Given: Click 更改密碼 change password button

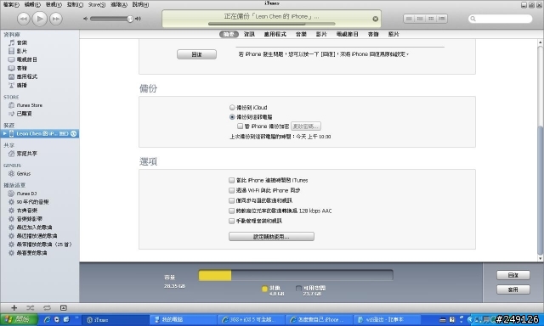Looking at the screenshot, I should [306, 126].
